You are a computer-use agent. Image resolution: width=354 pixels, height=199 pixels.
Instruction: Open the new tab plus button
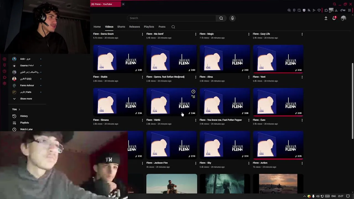123,4
